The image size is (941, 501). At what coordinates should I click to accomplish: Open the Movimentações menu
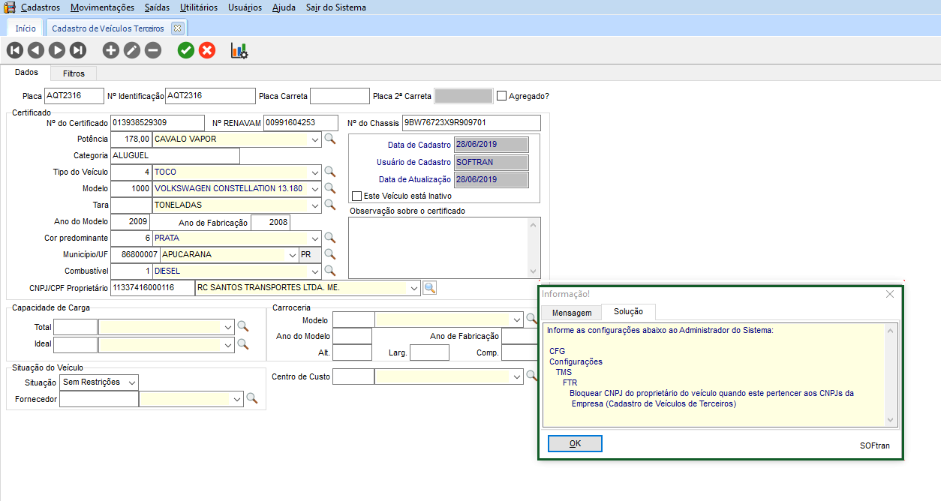click(102, 7)
